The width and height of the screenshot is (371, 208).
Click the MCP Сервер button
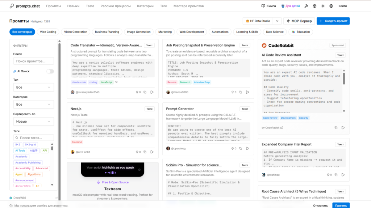pyautogui.click(x=299, y=21)
